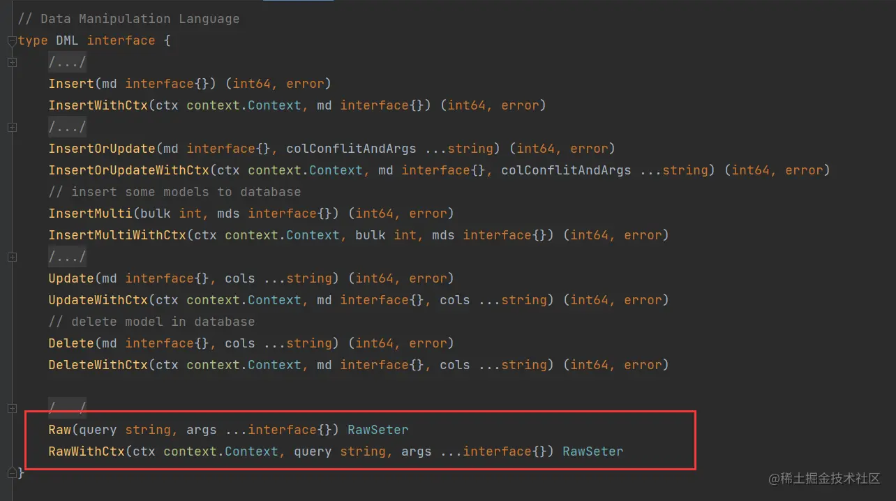896x501 pixels.
Task: Click colConflitAndArgs parameter in the InsertOrUpdateWithCtx line
Action: coord(566,170)
